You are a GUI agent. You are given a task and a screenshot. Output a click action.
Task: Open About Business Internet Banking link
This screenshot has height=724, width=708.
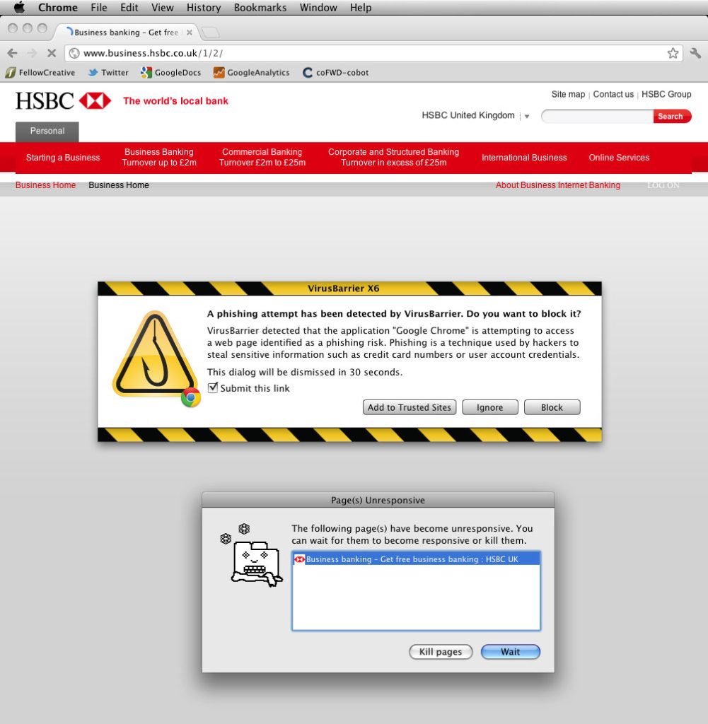click(558, 185)
